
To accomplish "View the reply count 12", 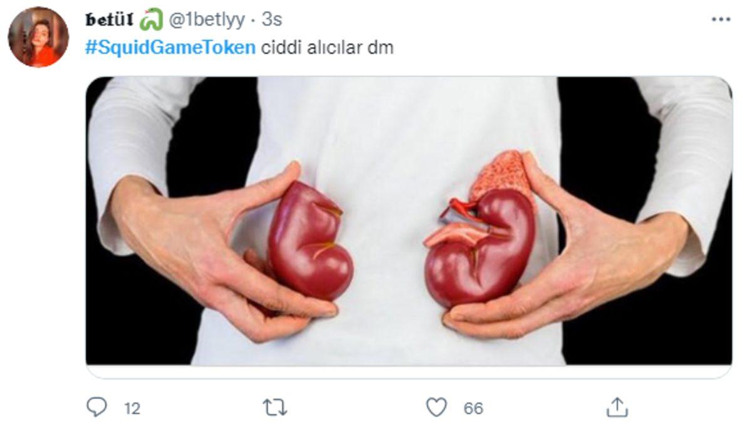I will 132,409.
